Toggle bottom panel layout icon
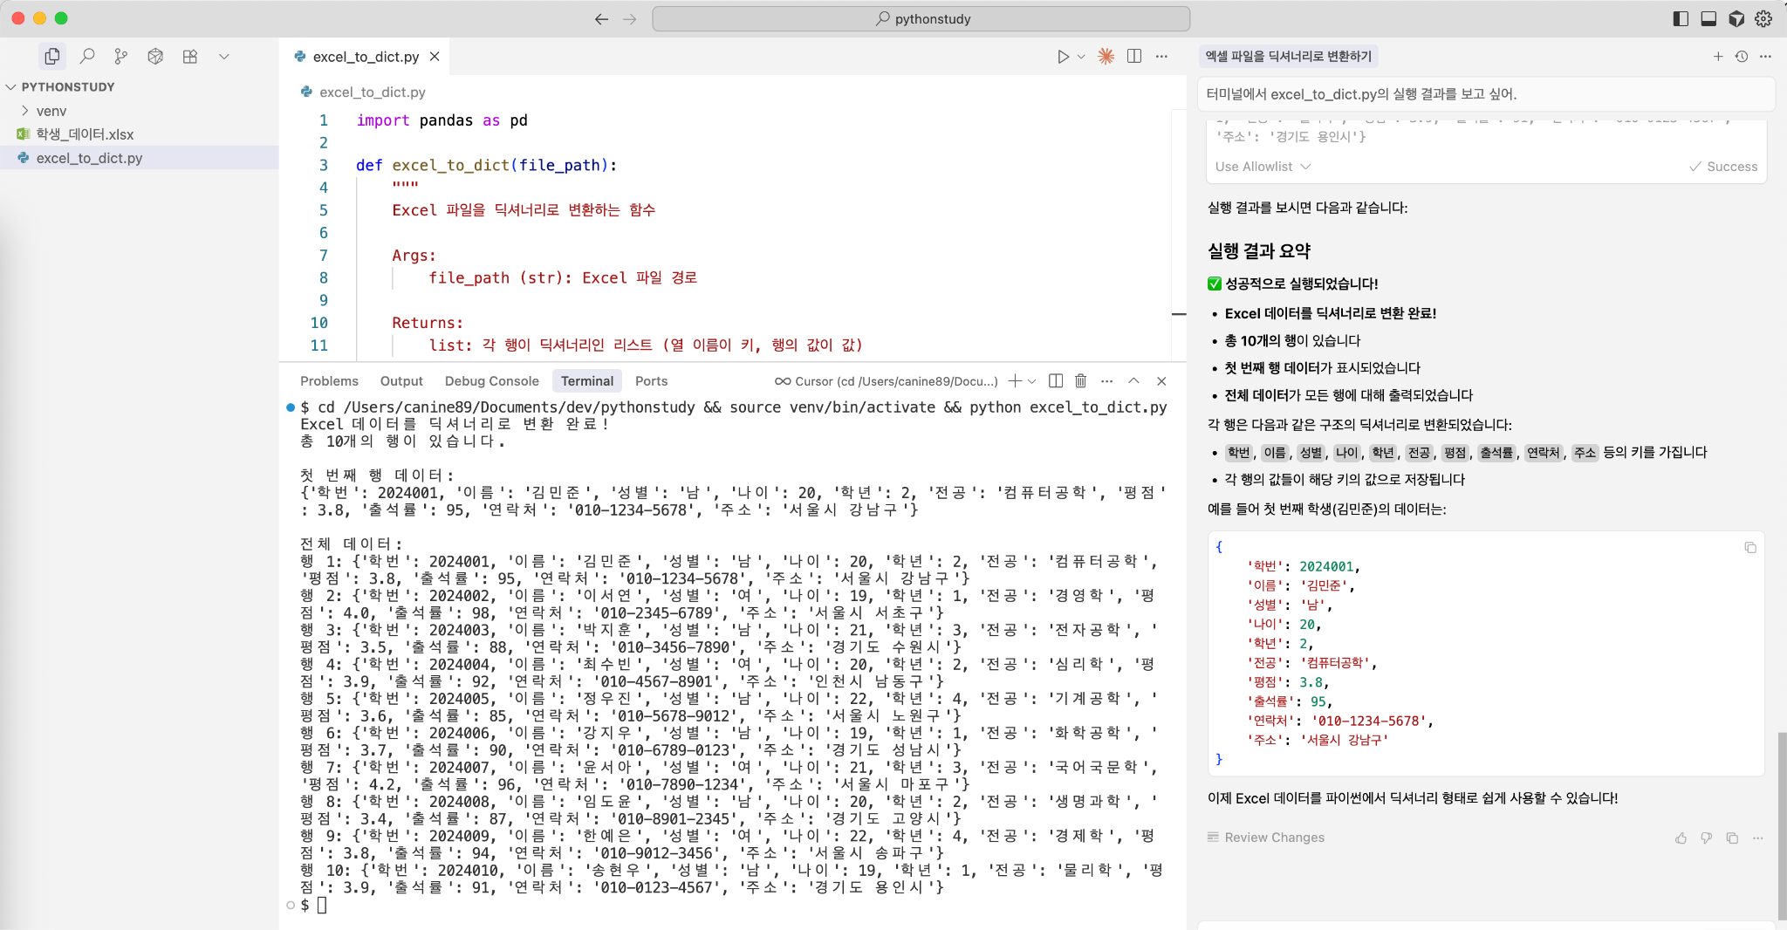This screenshot has height=930, width=1787. click(x=1708, y=18)
